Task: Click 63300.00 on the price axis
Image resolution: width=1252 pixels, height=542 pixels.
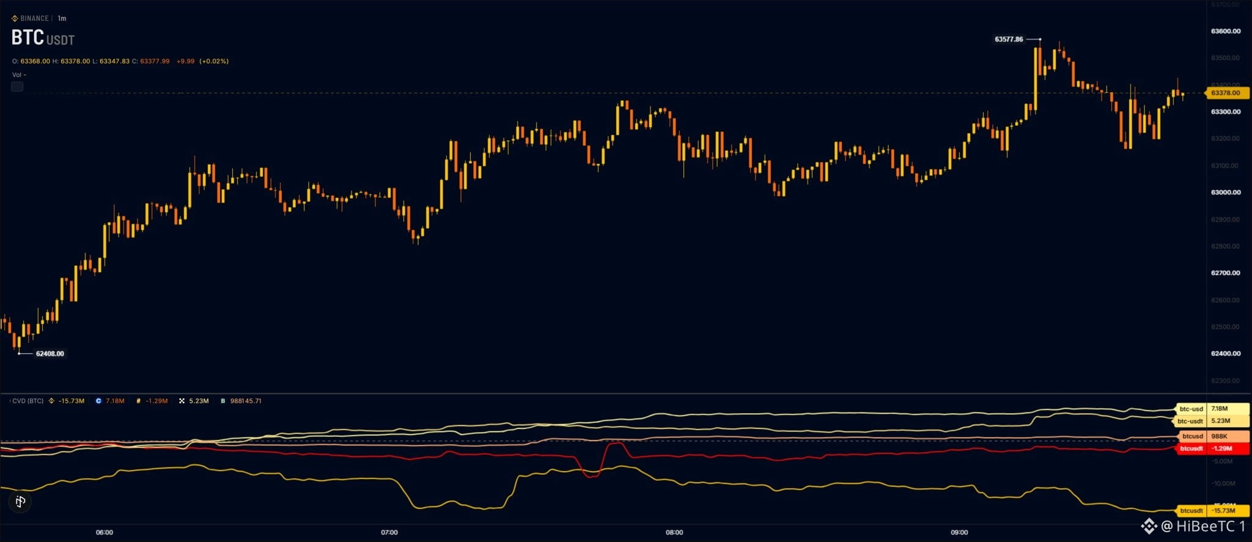Action: tap(1226, 112)
